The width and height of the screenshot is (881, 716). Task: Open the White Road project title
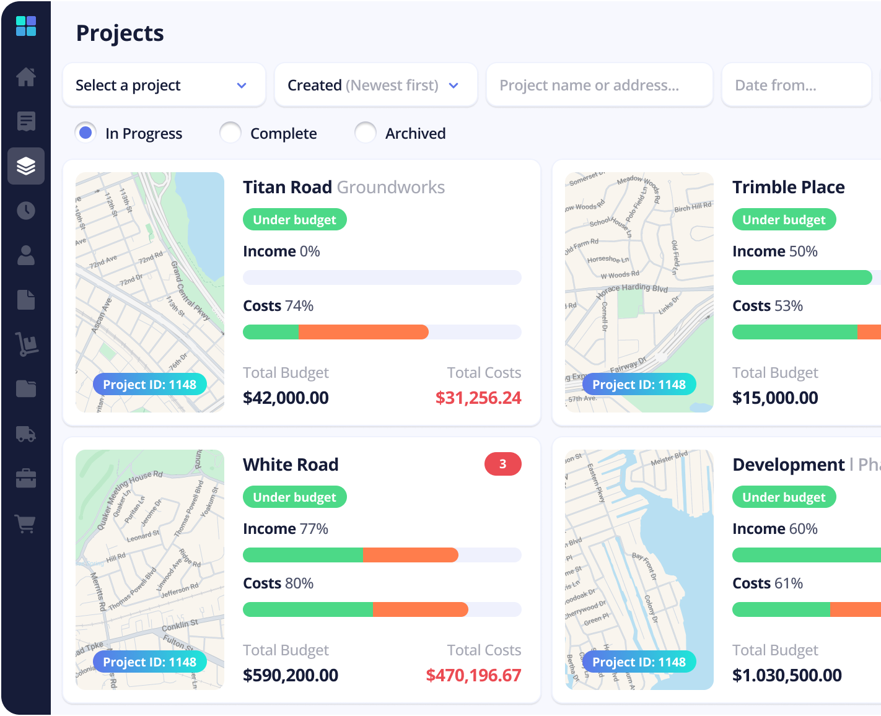[x=291, y=465]
